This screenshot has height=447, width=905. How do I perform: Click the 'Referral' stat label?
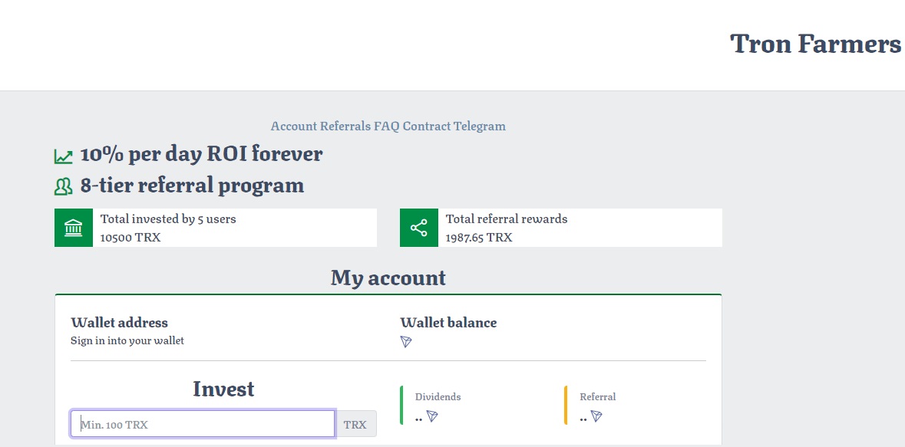point(598,397)
